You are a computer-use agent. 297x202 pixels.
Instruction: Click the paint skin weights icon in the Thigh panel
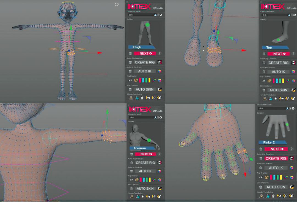coord(160,89)
